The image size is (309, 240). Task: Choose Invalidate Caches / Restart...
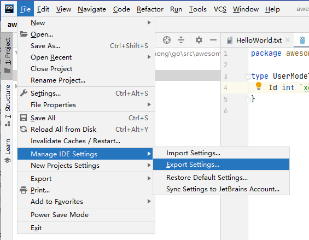pyautogui.click(x=86, y=141)
